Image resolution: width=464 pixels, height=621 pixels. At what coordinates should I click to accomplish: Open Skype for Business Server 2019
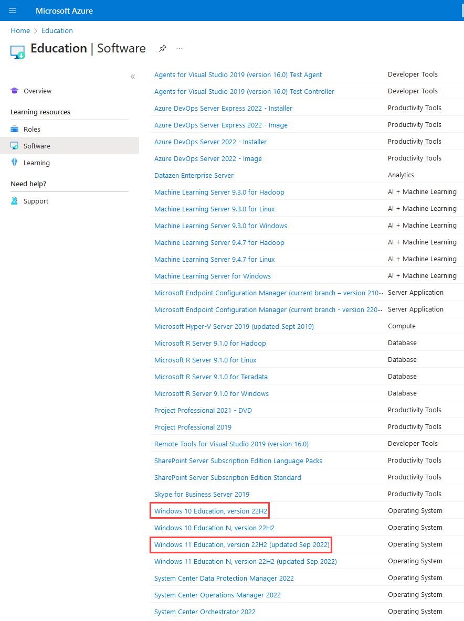(x=202, y=494)
